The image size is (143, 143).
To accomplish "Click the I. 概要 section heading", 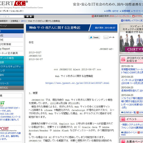I will (x=33, y=93).
